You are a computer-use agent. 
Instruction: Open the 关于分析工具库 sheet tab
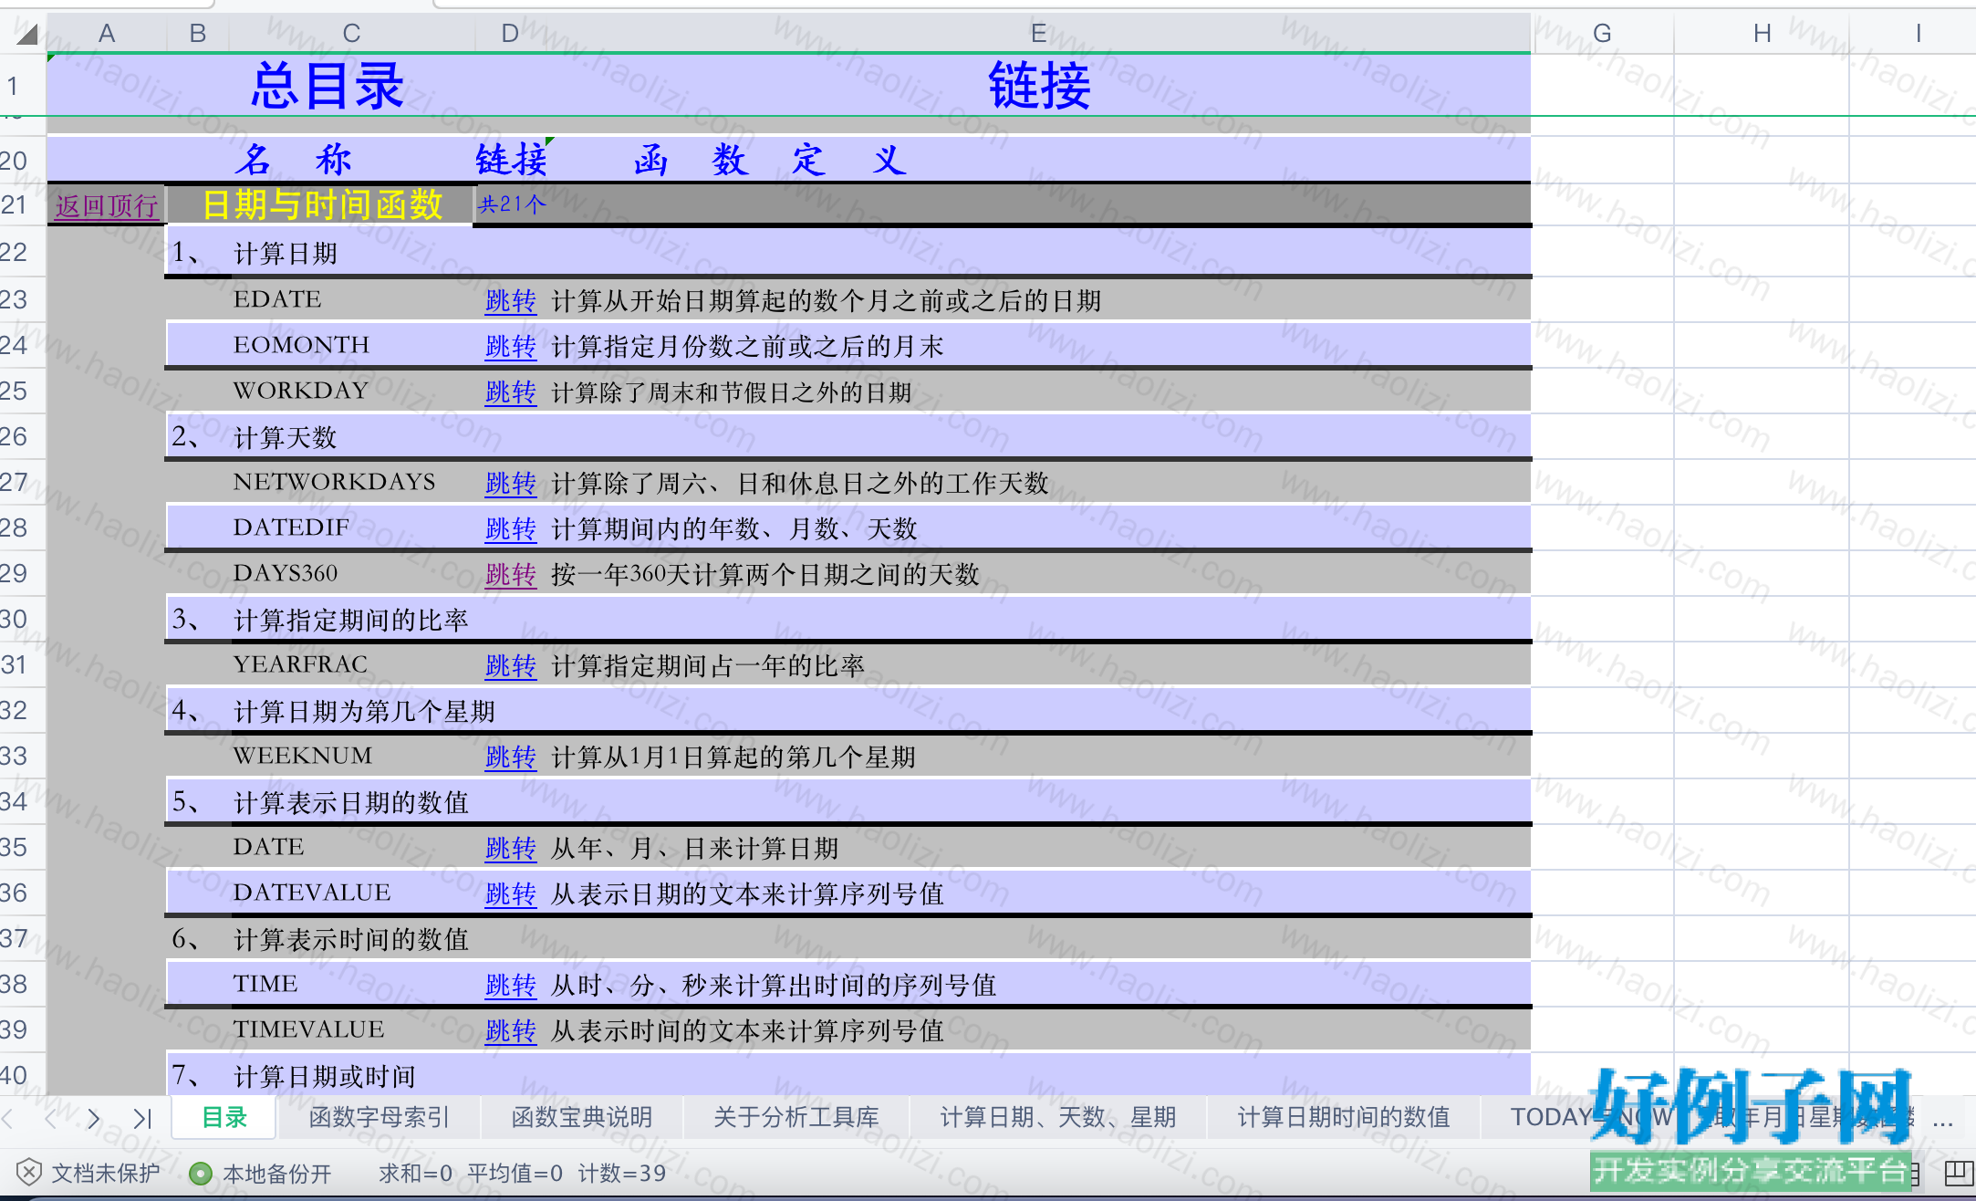tap(796, 1117)
